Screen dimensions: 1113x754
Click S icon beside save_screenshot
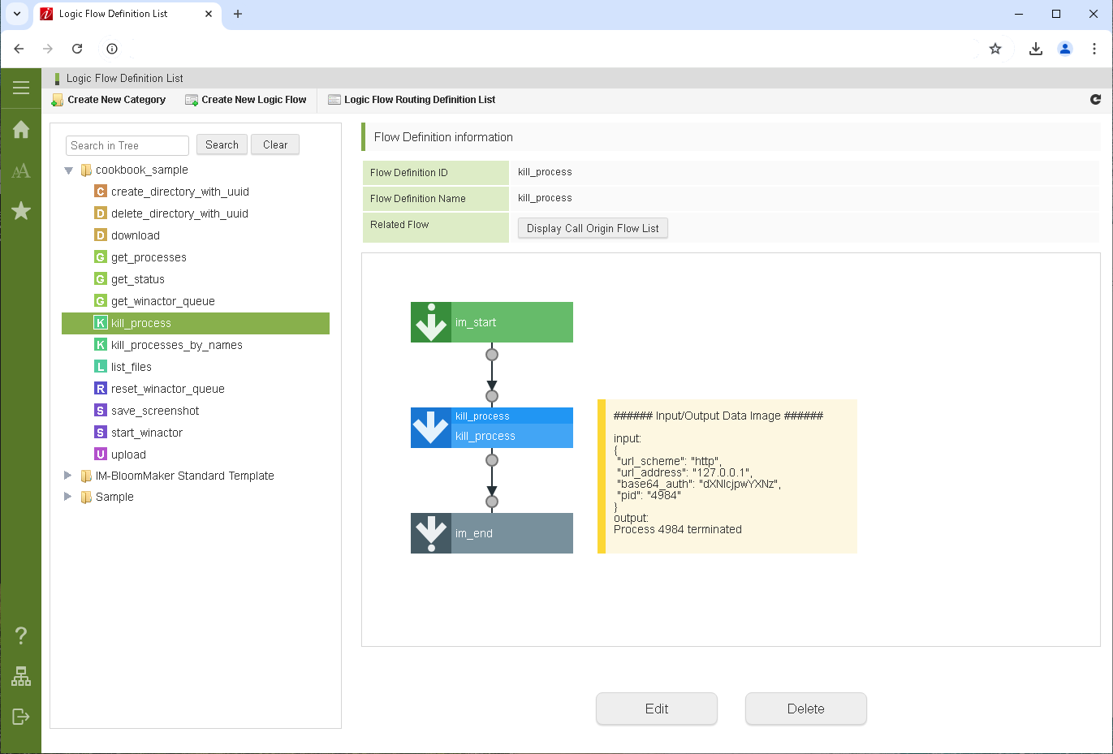pyautogui.click(x=101, y=411)
